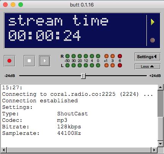
Task: Click the horizontal scrollbar track in log
Action: point(79,150)
